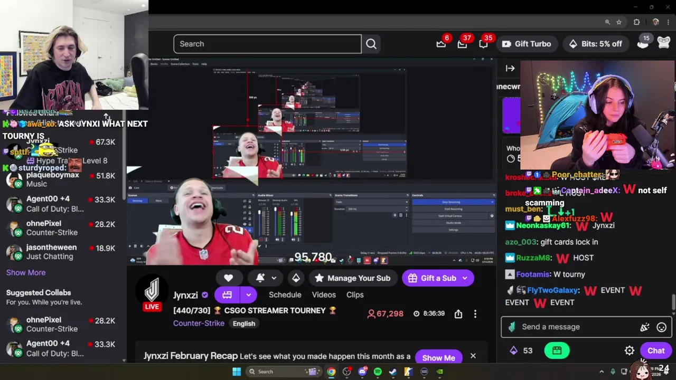
Task: Open the Schedule tab
Action: 285,295
